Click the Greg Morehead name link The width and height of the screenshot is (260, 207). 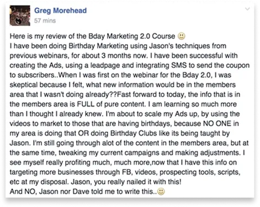60,10
